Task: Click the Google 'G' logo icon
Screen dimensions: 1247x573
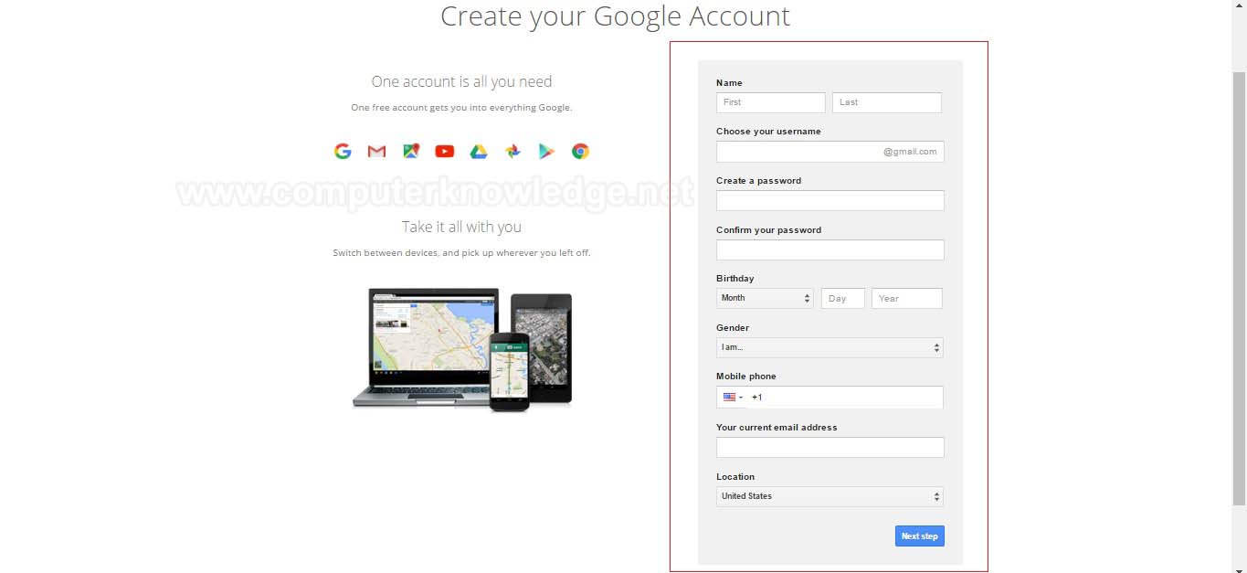Action: (343, 152)
